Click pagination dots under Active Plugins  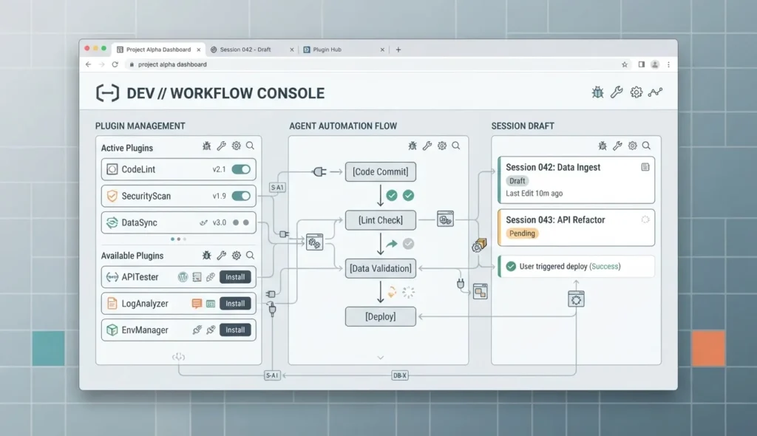[179, 239]
